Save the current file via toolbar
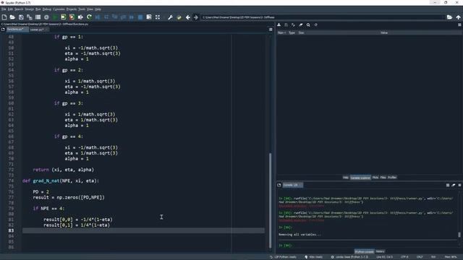This screenshot has height=260, width=463. pos(21,17)
